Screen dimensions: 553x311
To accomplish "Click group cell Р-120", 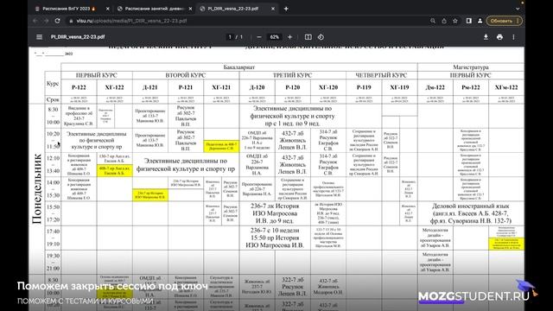I will pos(293,87).
